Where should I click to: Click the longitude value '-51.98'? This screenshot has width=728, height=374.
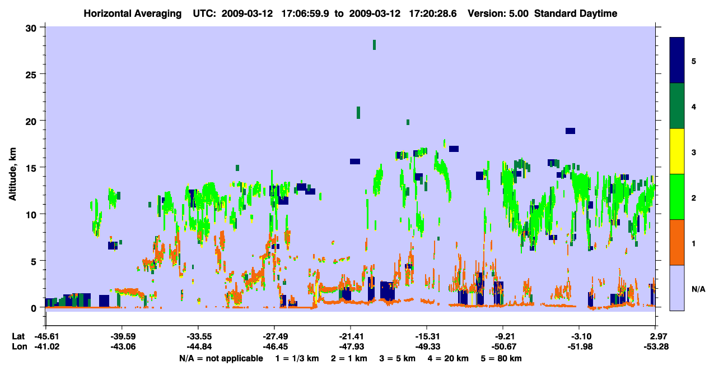point(580,347)
